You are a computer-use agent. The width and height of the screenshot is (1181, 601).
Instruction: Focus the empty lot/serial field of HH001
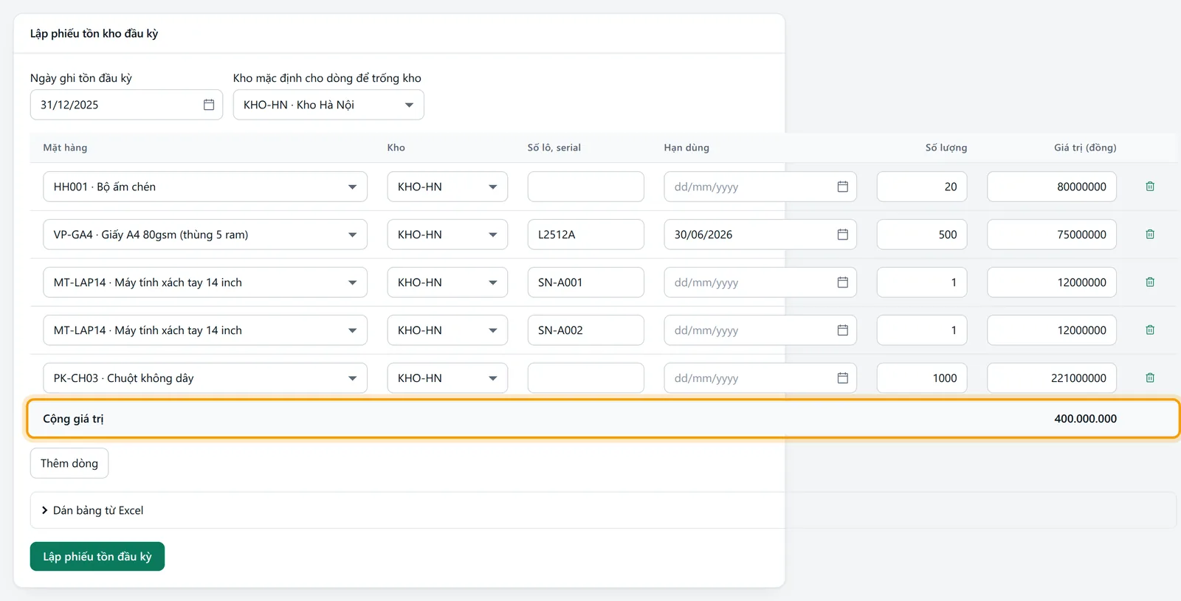click(x=586, y=187)
